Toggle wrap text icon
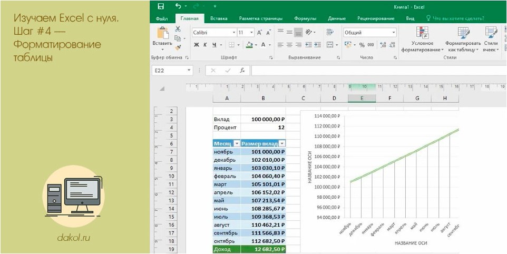The width and height of the screenshot is (507, 254). click(330, 32)
